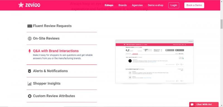223x107 pixels.
Task: Click the gear icon beside Custom Review Attributes
Action: (x=30, y=96)
